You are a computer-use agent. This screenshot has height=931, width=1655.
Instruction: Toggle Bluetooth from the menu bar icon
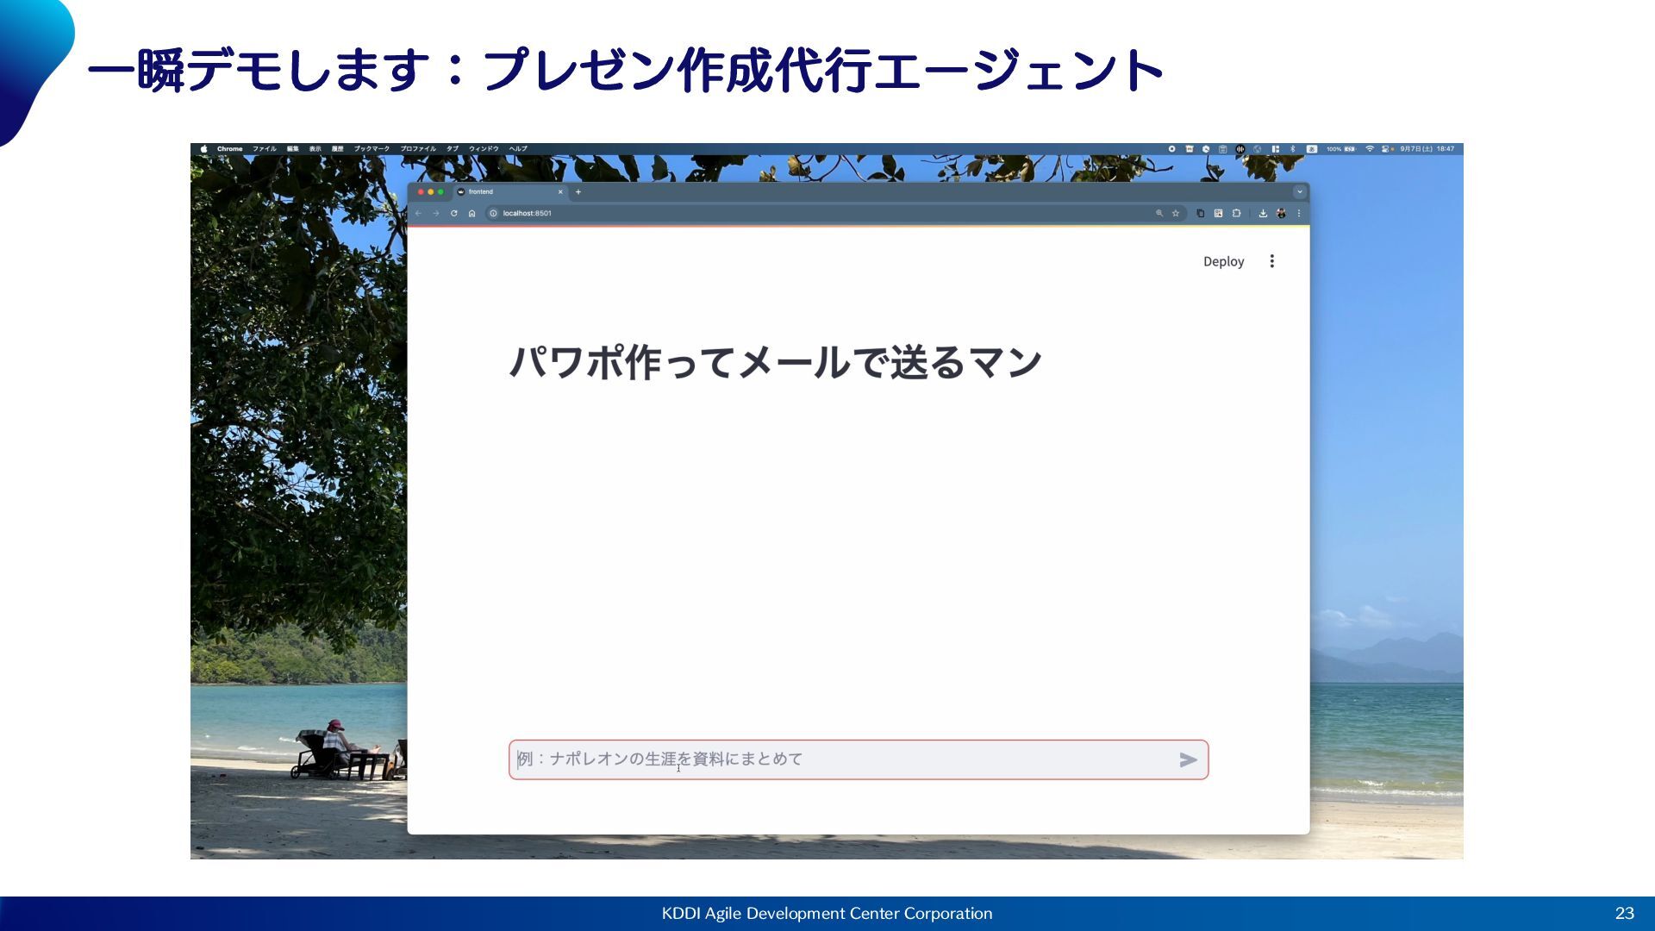(1292, 149)
